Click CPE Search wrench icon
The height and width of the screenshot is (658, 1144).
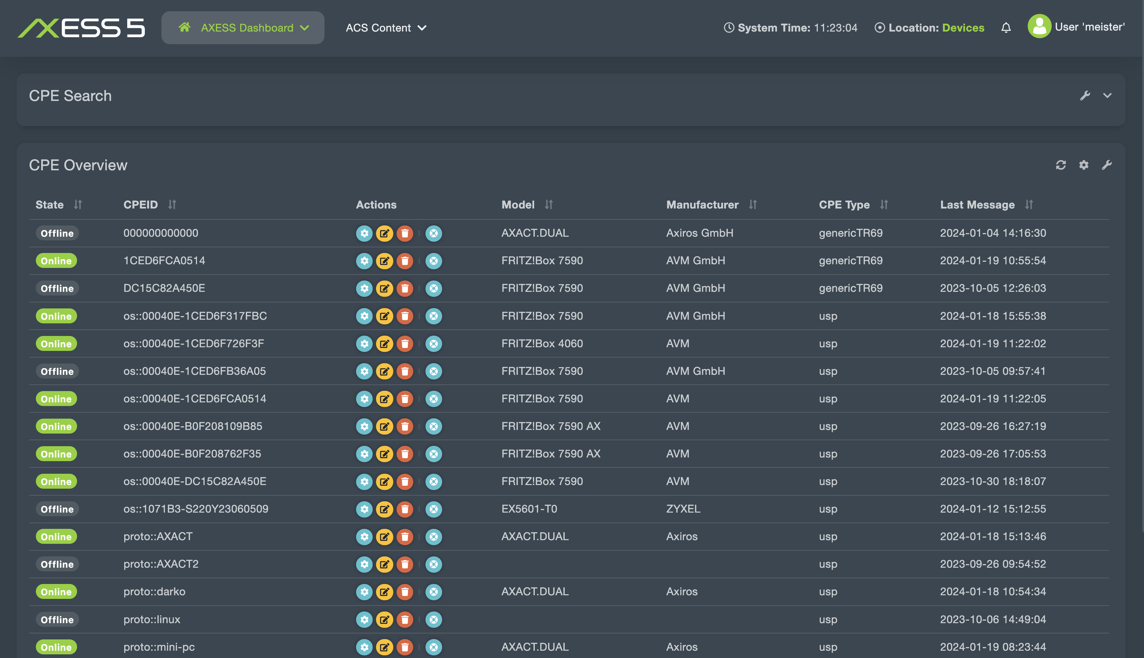[1085, 95]
